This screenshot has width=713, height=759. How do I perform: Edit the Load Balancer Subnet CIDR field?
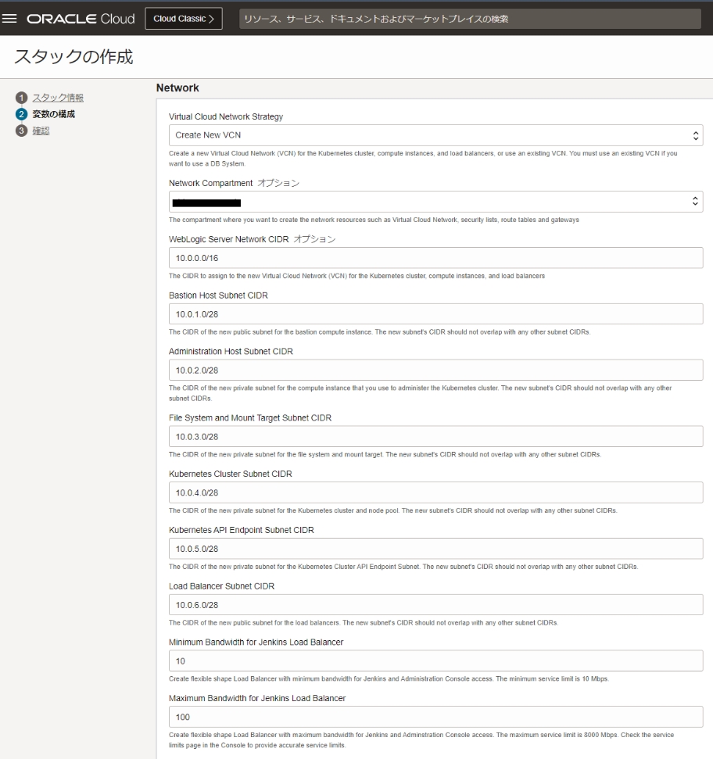point(435,604)
